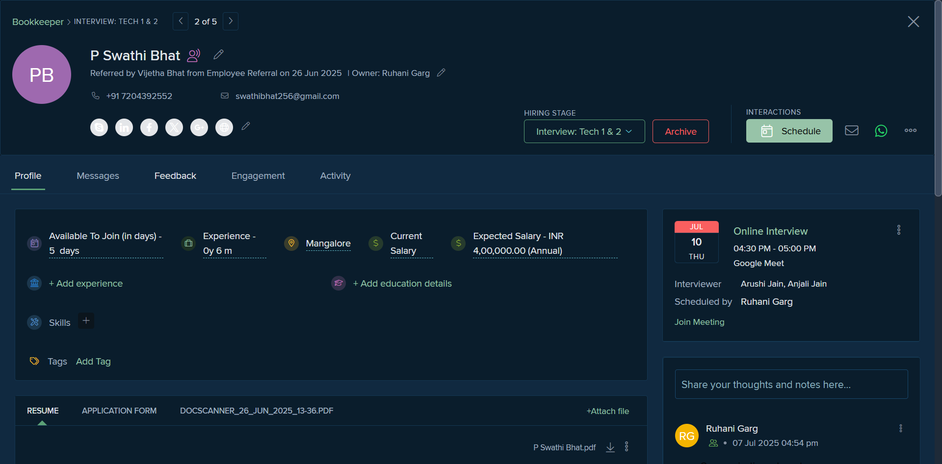Click the envelope icon beside email address
Viewport: 942px width, 464px height.
tap(225, 96)
